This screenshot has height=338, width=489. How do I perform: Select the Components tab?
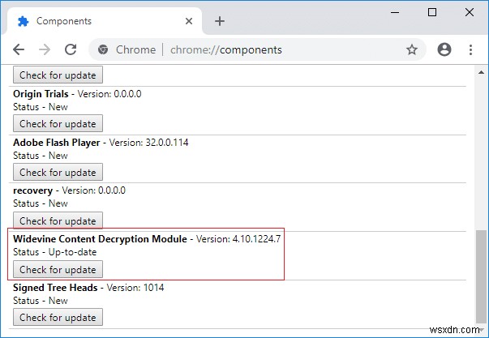tap(105, 21)
